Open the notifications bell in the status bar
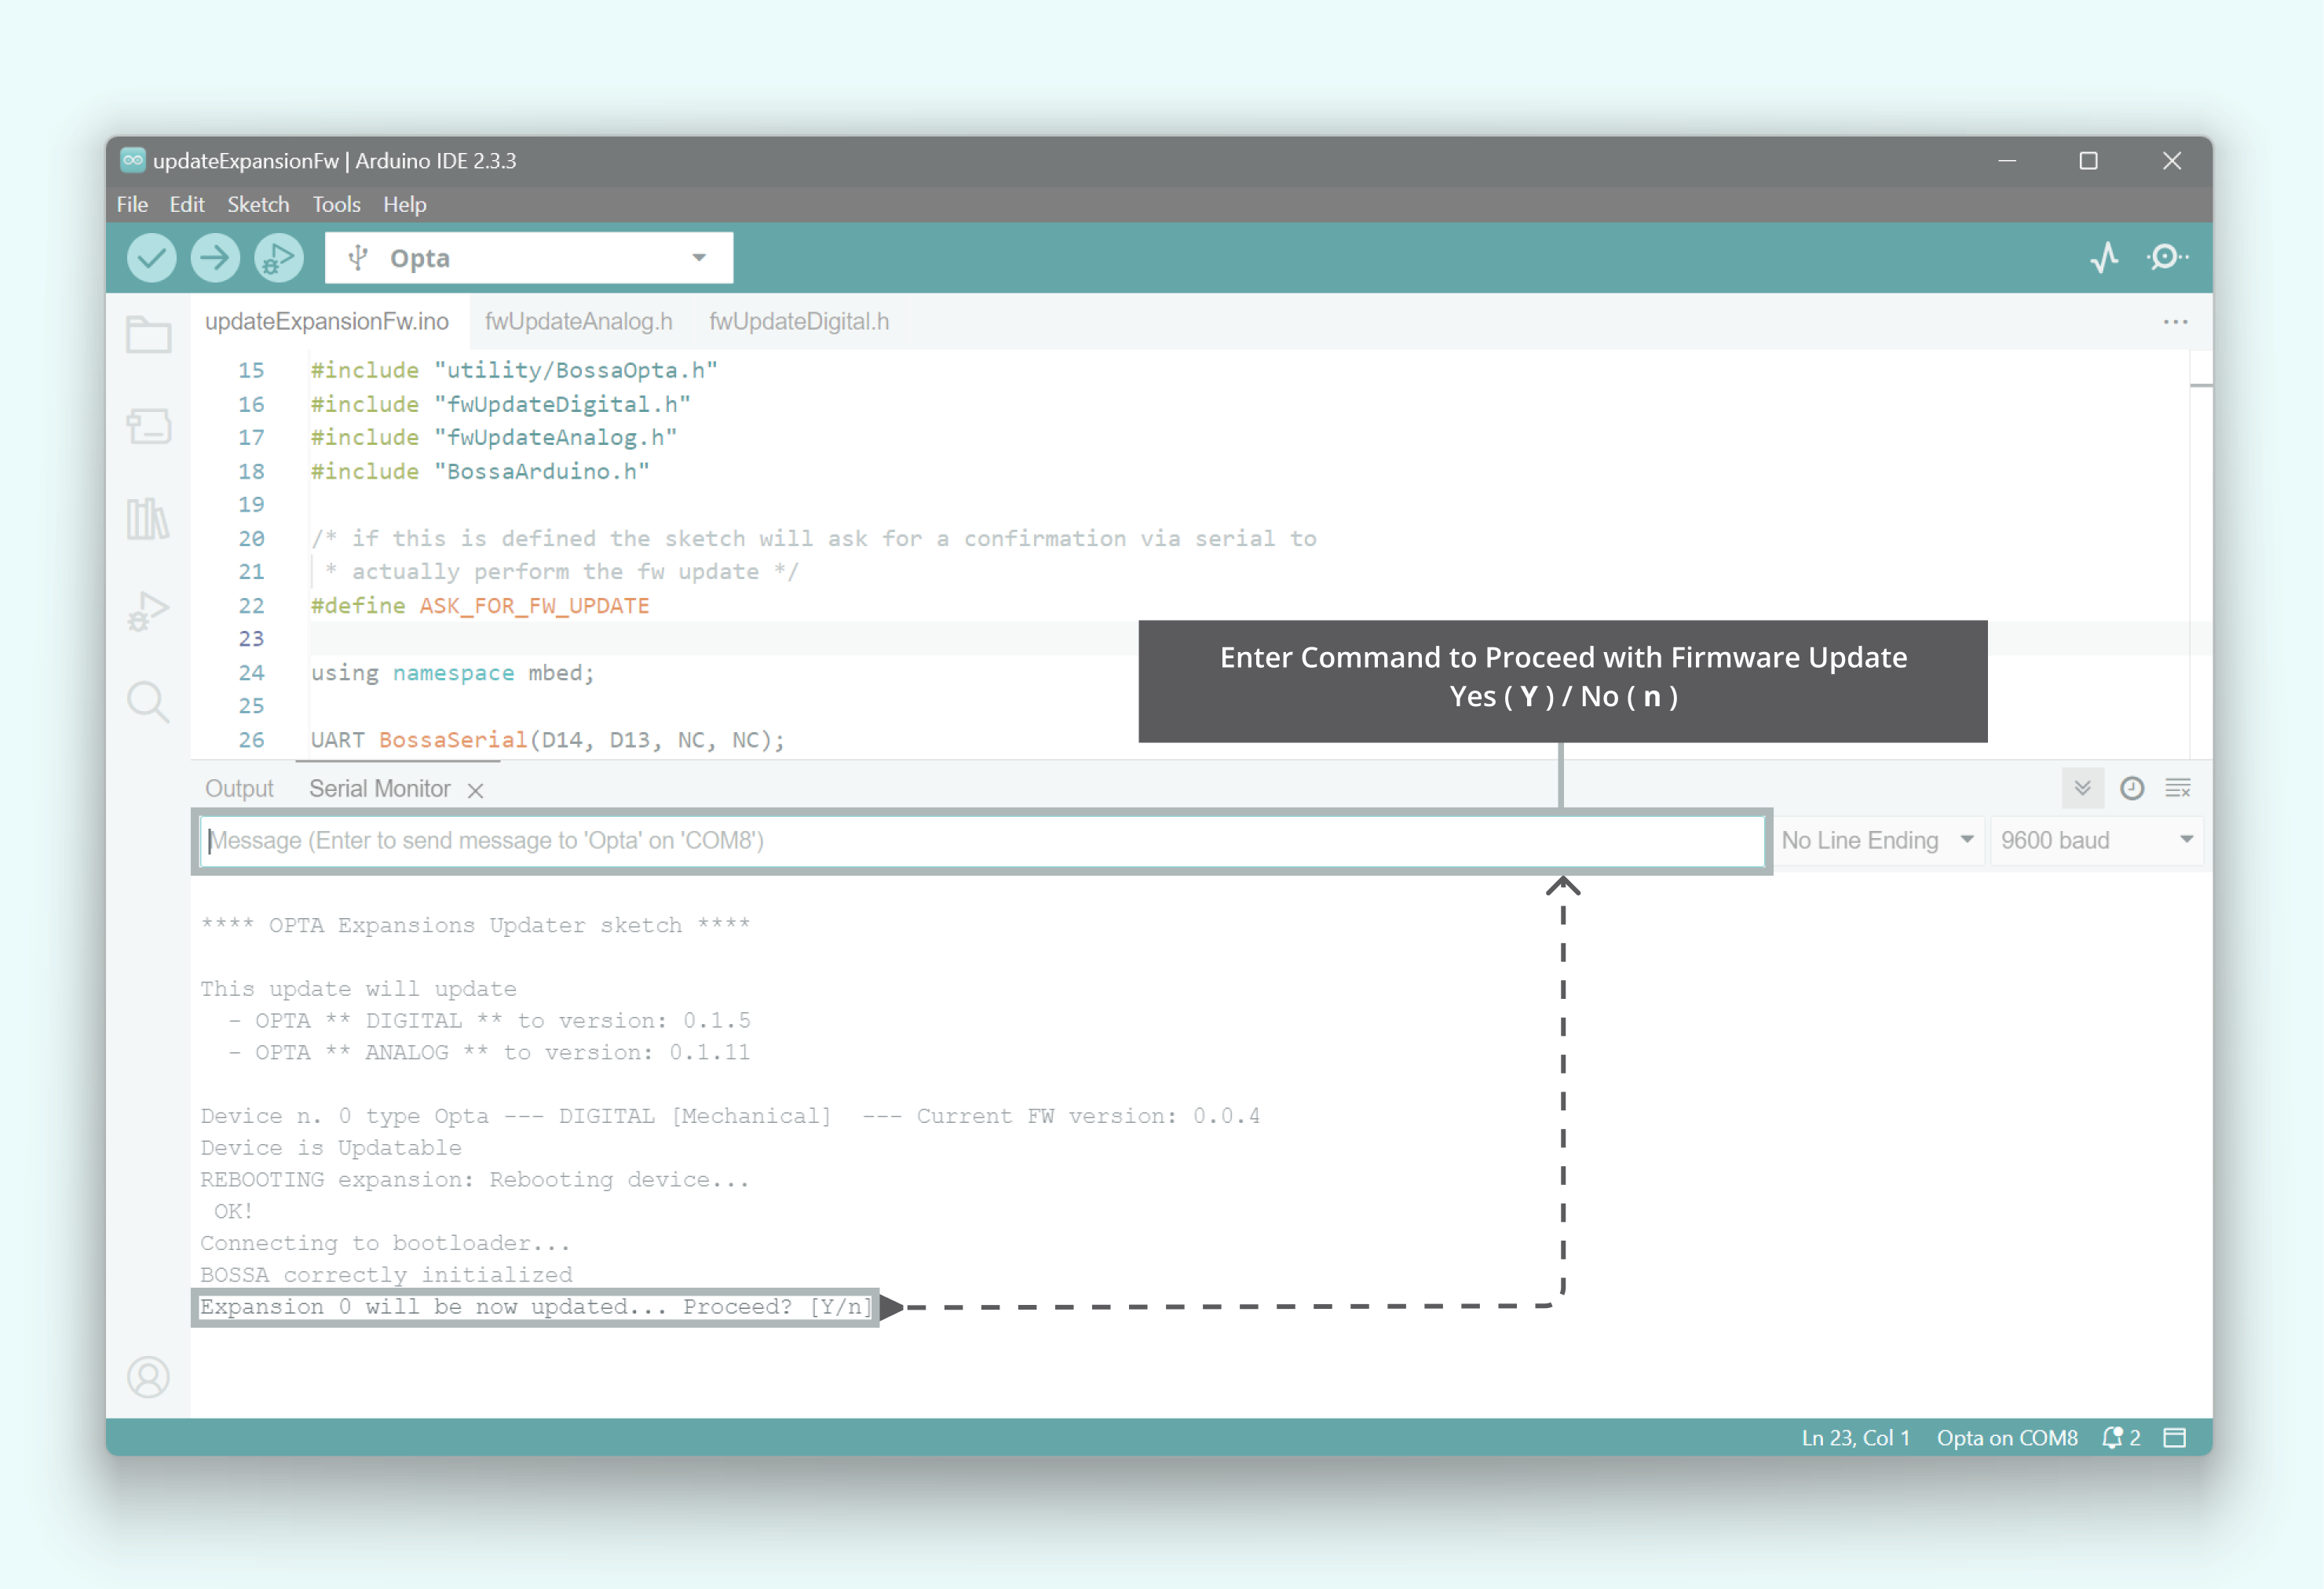2324x1589 pixels. 2113,1438
